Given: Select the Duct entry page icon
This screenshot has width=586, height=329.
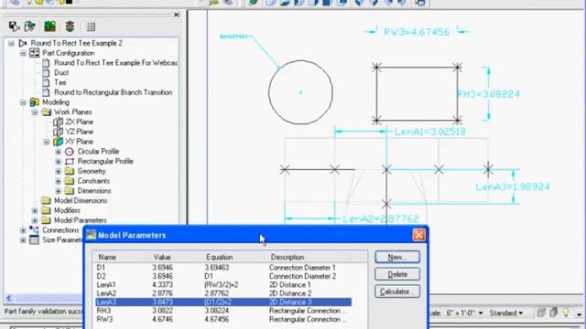Looking at the screenshot, I should 46,72.
